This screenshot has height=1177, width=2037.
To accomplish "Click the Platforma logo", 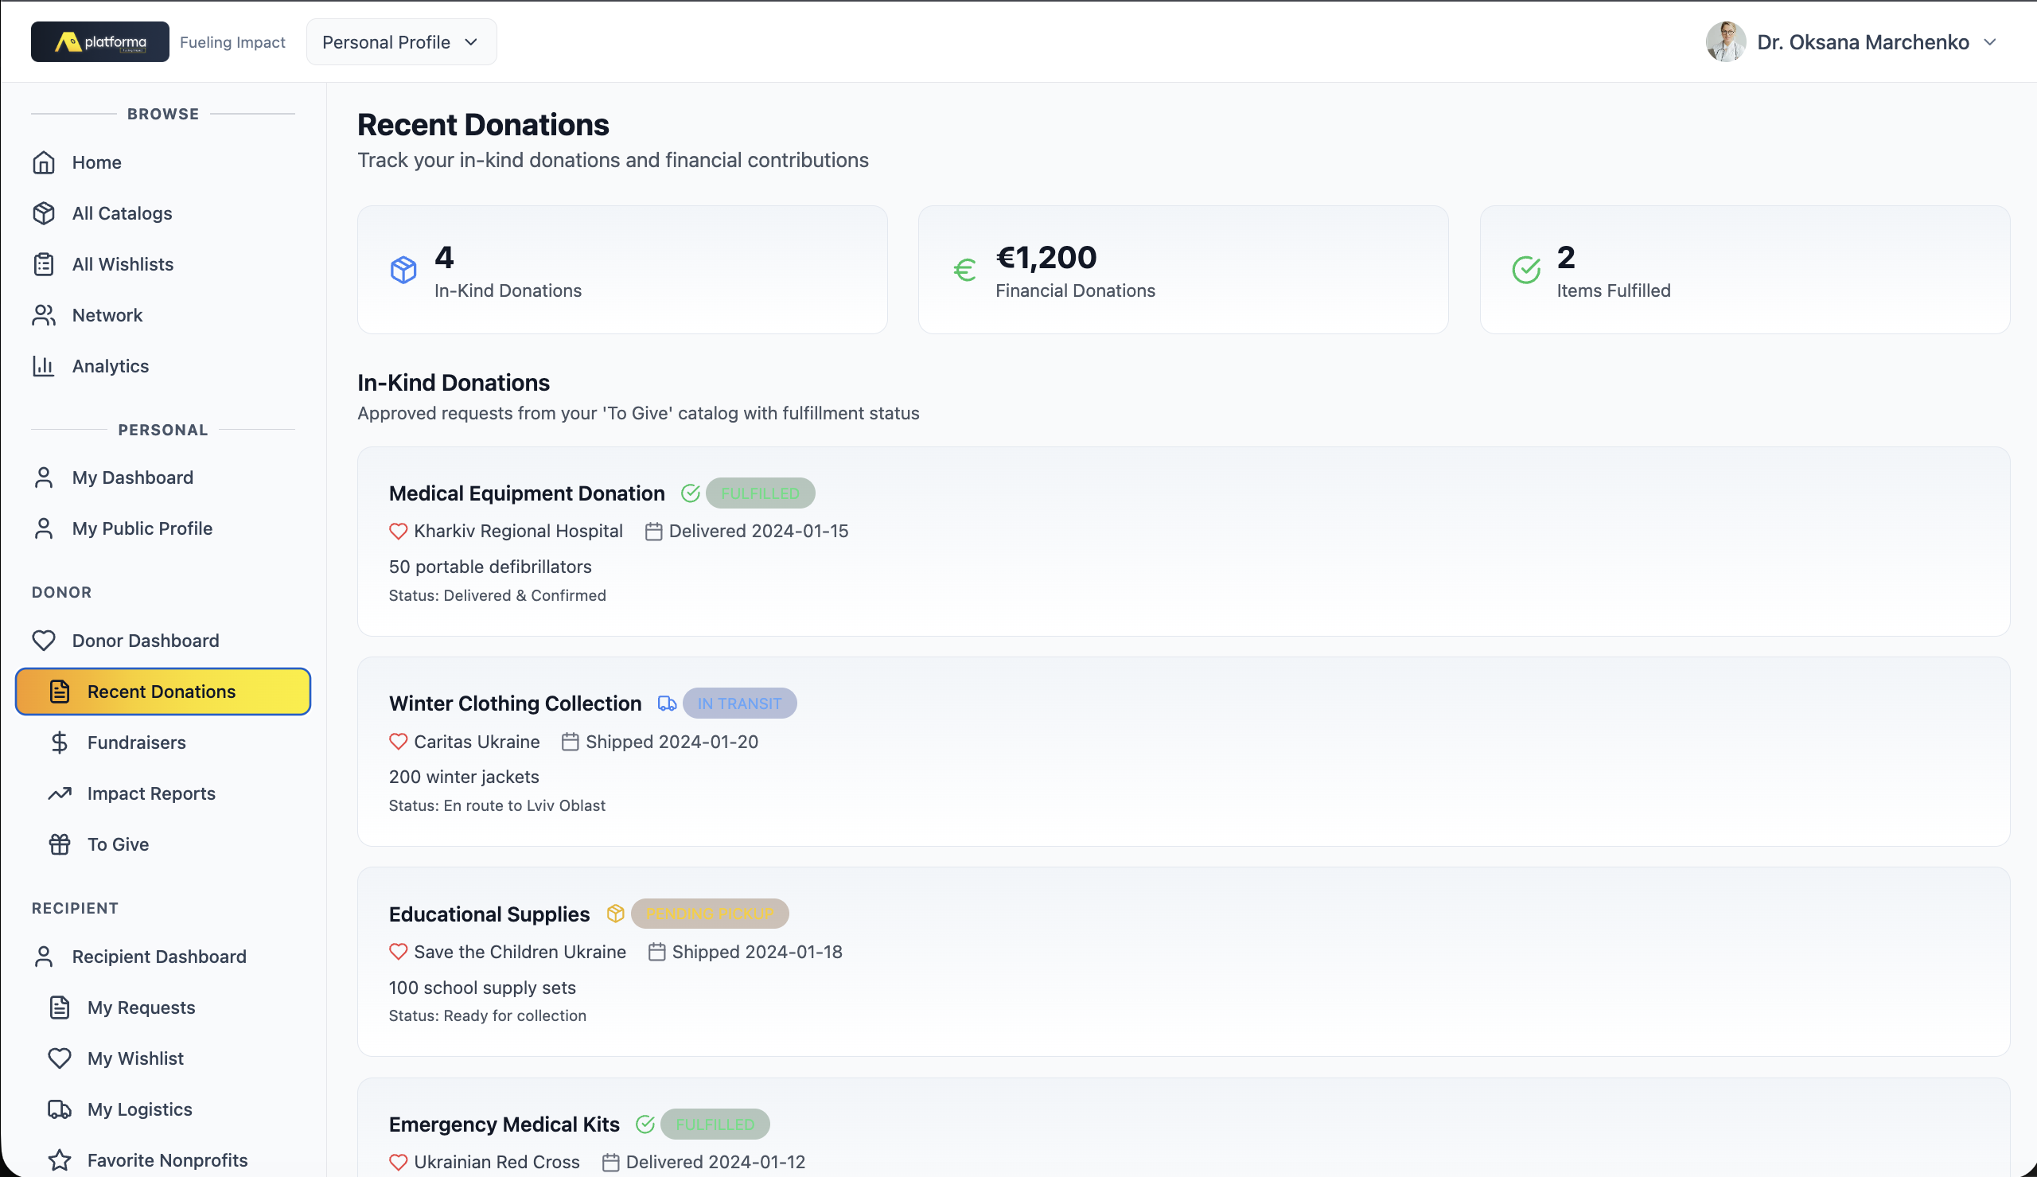I will click(x=99, y=42).
